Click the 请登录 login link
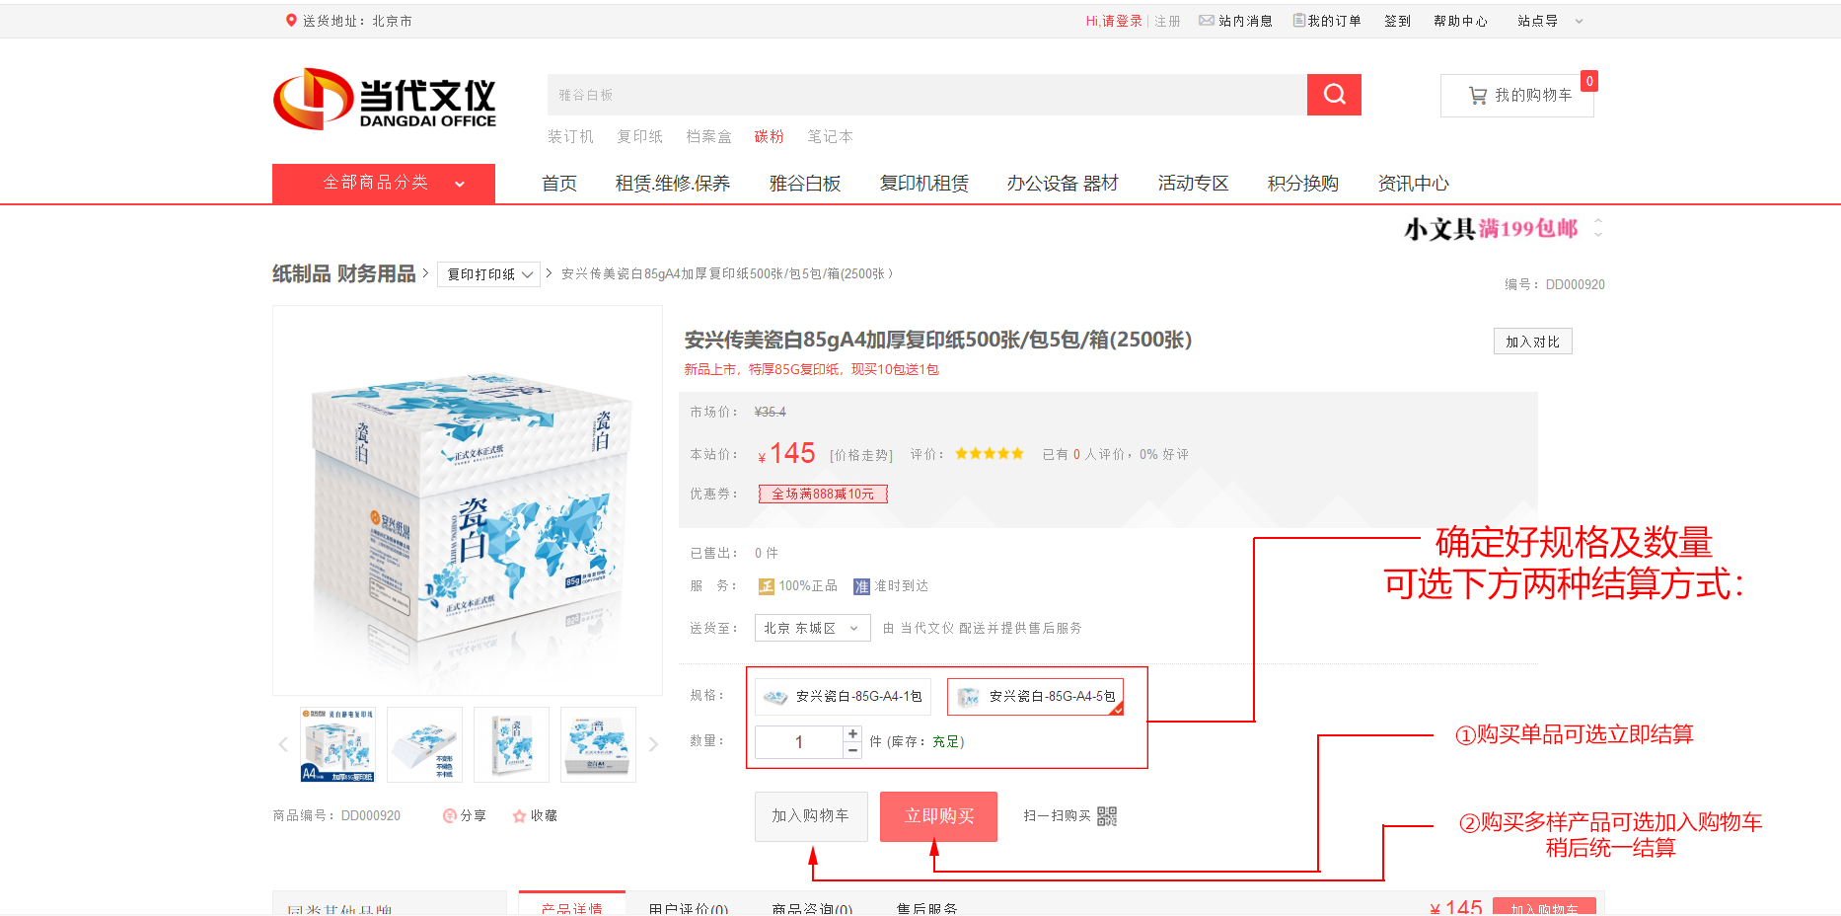The width and height of the screenshot is (1841, 916). click(x=1122, y=21)
